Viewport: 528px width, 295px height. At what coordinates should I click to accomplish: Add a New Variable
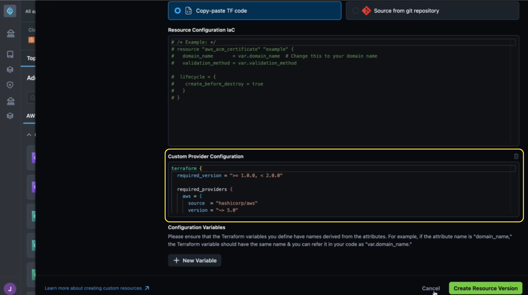[x=195, y=260]
